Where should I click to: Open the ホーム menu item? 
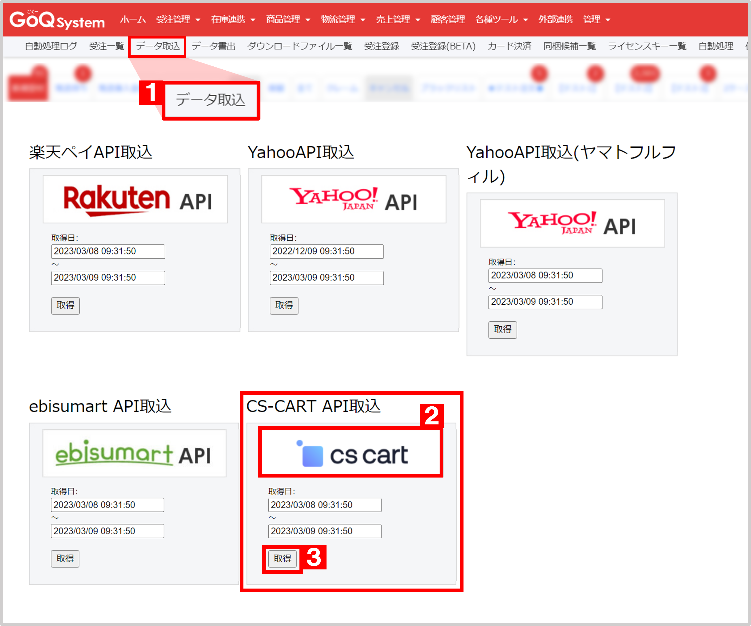point(133,19)
